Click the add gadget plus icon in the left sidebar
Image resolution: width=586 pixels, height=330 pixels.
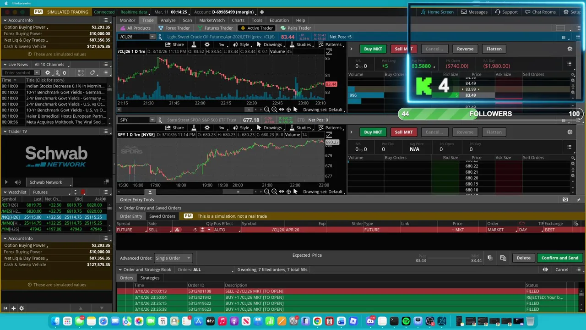(13, 308)
